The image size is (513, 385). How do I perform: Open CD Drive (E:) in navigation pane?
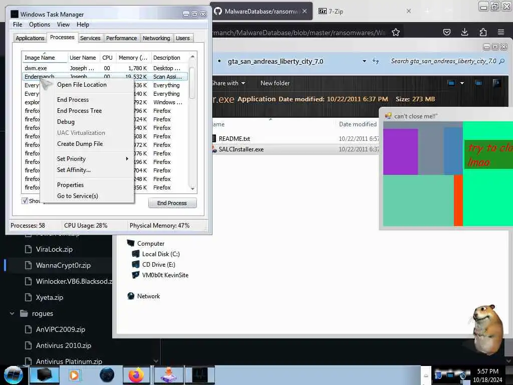(158, 265)
